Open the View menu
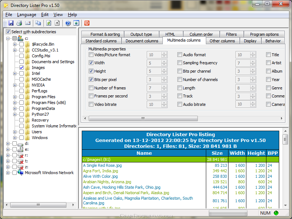The width and height of the screenshot is (292, 219). [58, 15]
